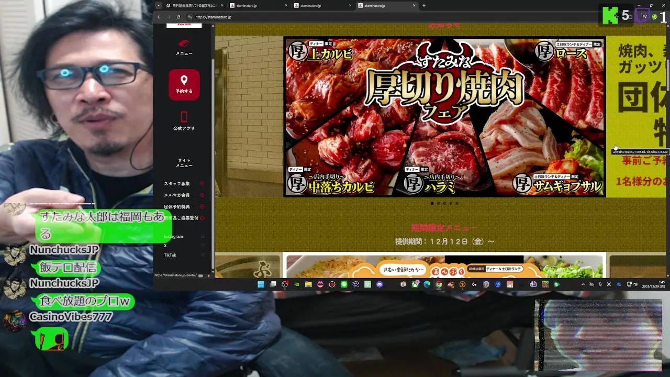Open a new browser tab

pos(424,6)
